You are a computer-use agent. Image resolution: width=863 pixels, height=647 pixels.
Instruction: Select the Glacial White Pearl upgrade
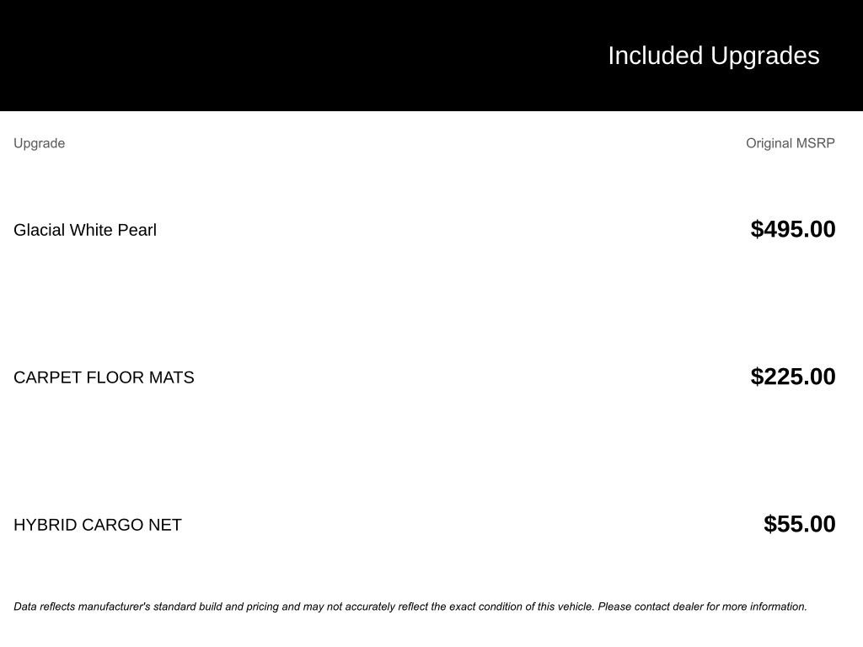point(85,230)
